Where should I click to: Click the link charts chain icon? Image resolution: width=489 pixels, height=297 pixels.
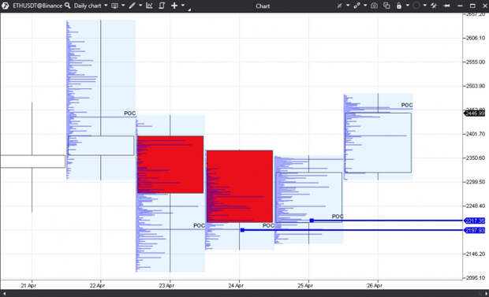click(x=356, y=6)
